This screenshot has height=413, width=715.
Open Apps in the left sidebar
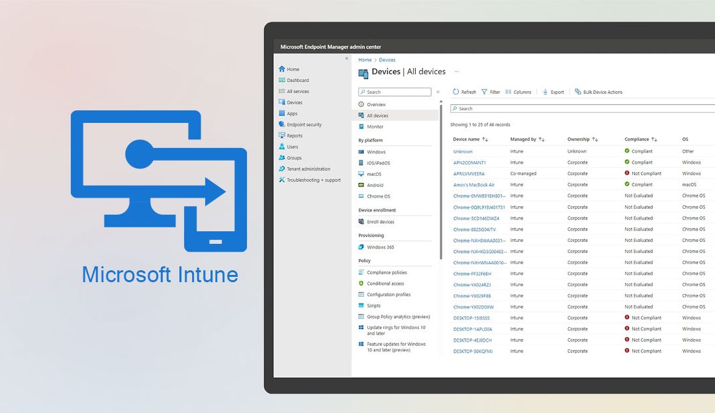[x=288, y=114]
